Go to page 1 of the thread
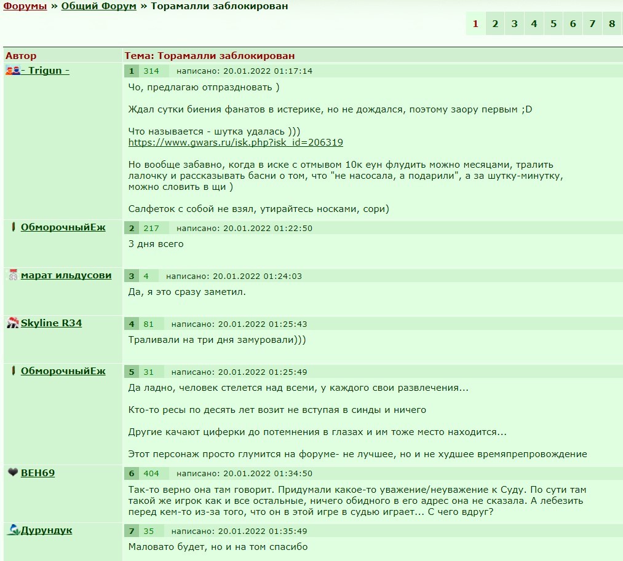 (x=475, y=23)
